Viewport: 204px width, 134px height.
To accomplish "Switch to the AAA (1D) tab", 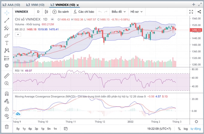I will (11, 5).
